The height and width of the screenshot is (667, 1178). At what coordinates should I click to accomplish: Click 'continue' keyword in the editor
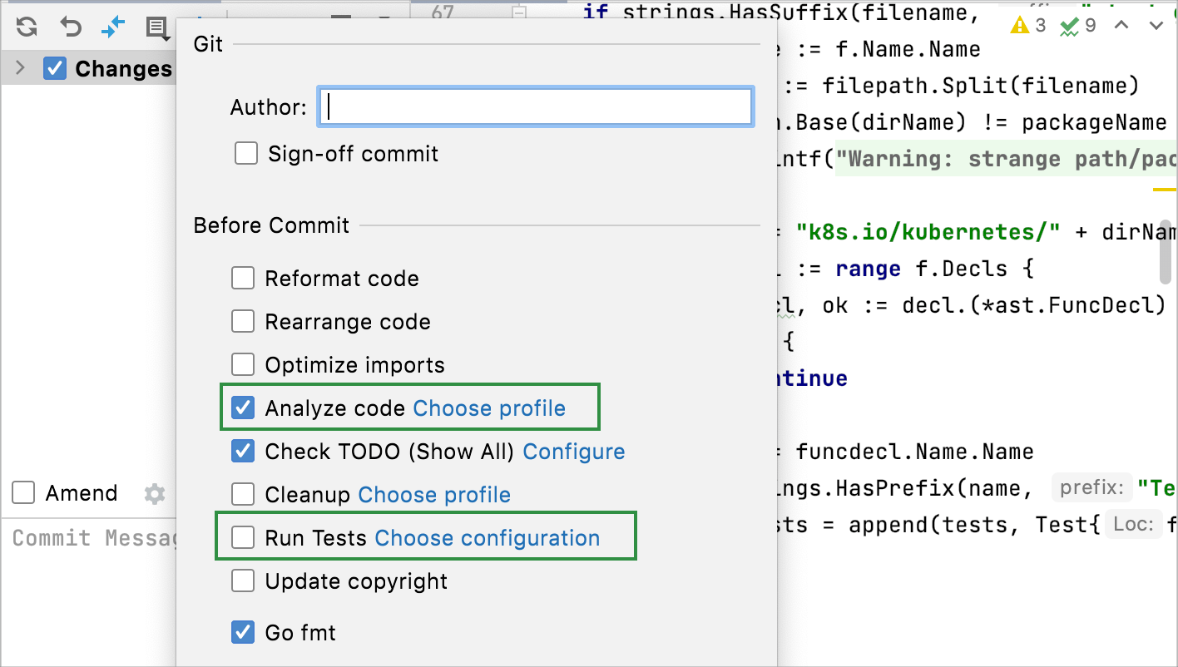[814, 378]
